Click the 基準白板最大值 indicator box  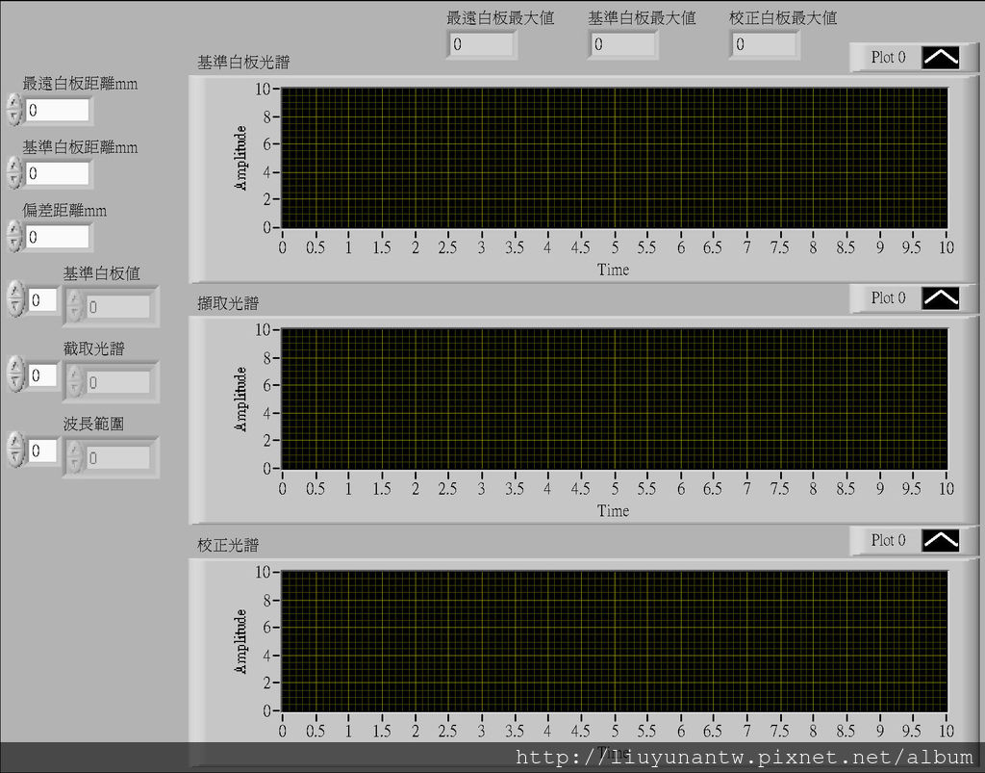coord(622,44)
